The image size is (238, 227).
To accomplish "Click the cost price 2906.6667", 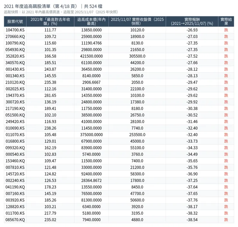I will click(x=91, y=82).
